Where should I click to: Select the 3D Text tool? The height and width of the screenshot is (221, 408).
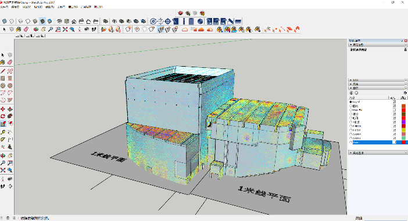tap(10, 147)
